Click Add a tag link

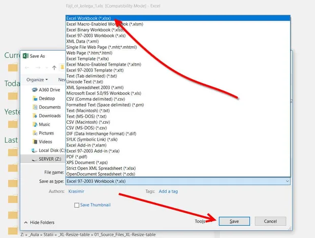click(168, 191)
